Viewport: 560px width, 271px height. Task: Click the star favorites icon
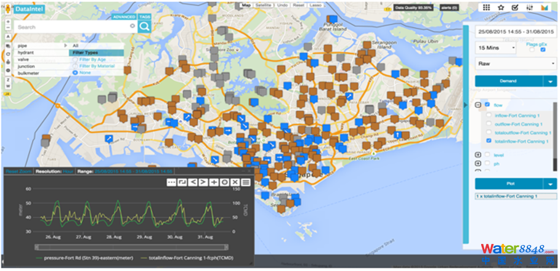click(x=501, y=7)
